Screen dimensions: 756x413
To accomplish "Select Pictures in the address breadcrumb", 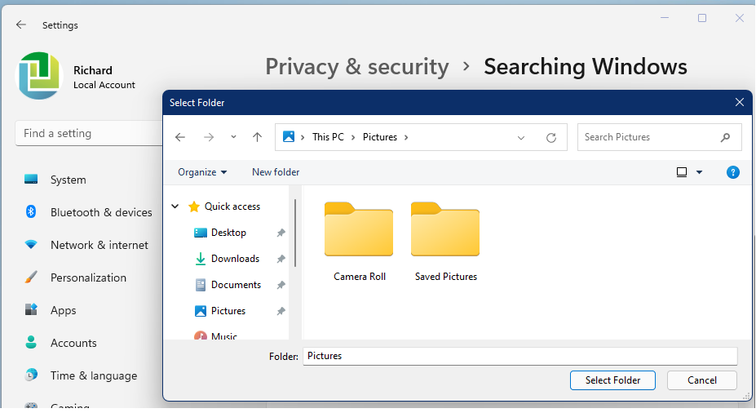I will pos(380,137).
